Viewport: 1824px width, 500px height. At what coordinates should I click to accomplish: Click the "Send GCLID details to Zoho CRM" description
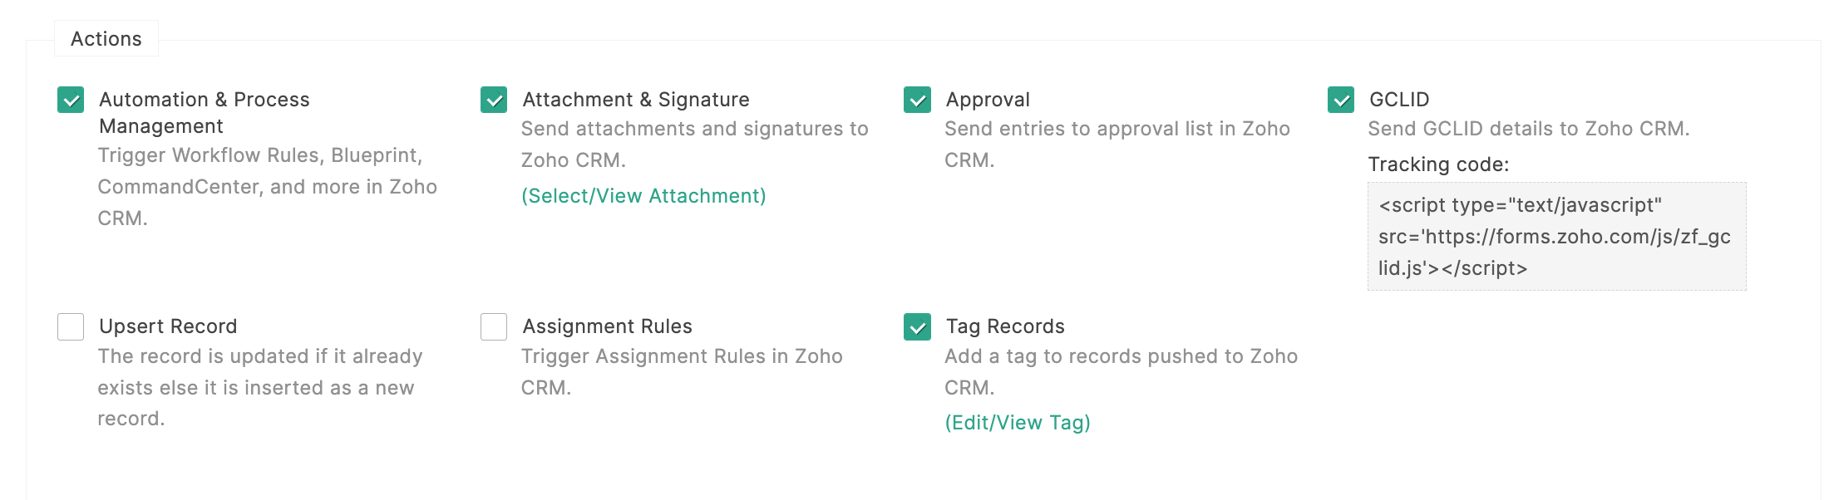point(1528,129)
